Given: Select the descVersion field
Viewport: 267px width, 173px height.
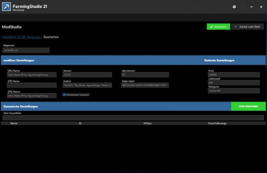Looking at the screenshot, I should [x=145, y=75].
